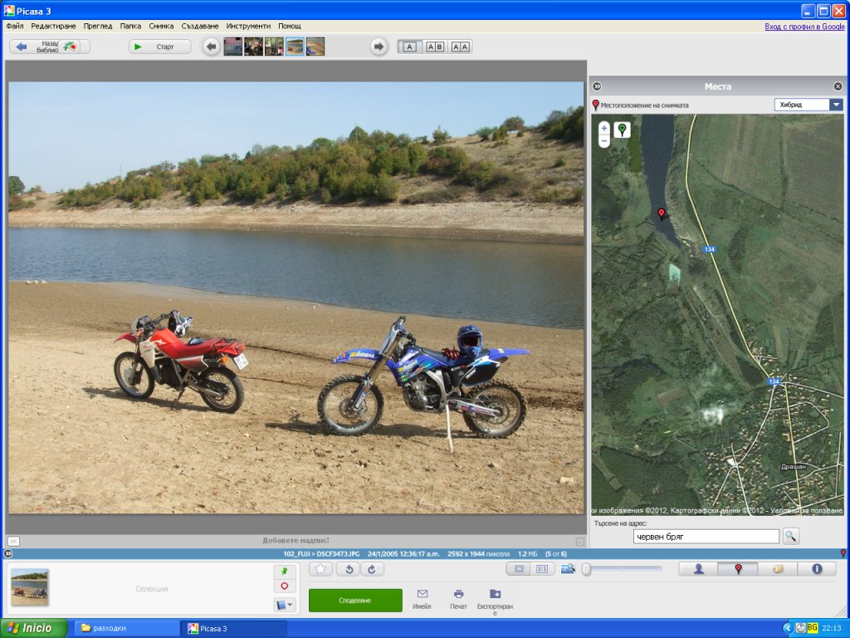
Task: Expand hidden system tray icons
Action: point(788,628)
